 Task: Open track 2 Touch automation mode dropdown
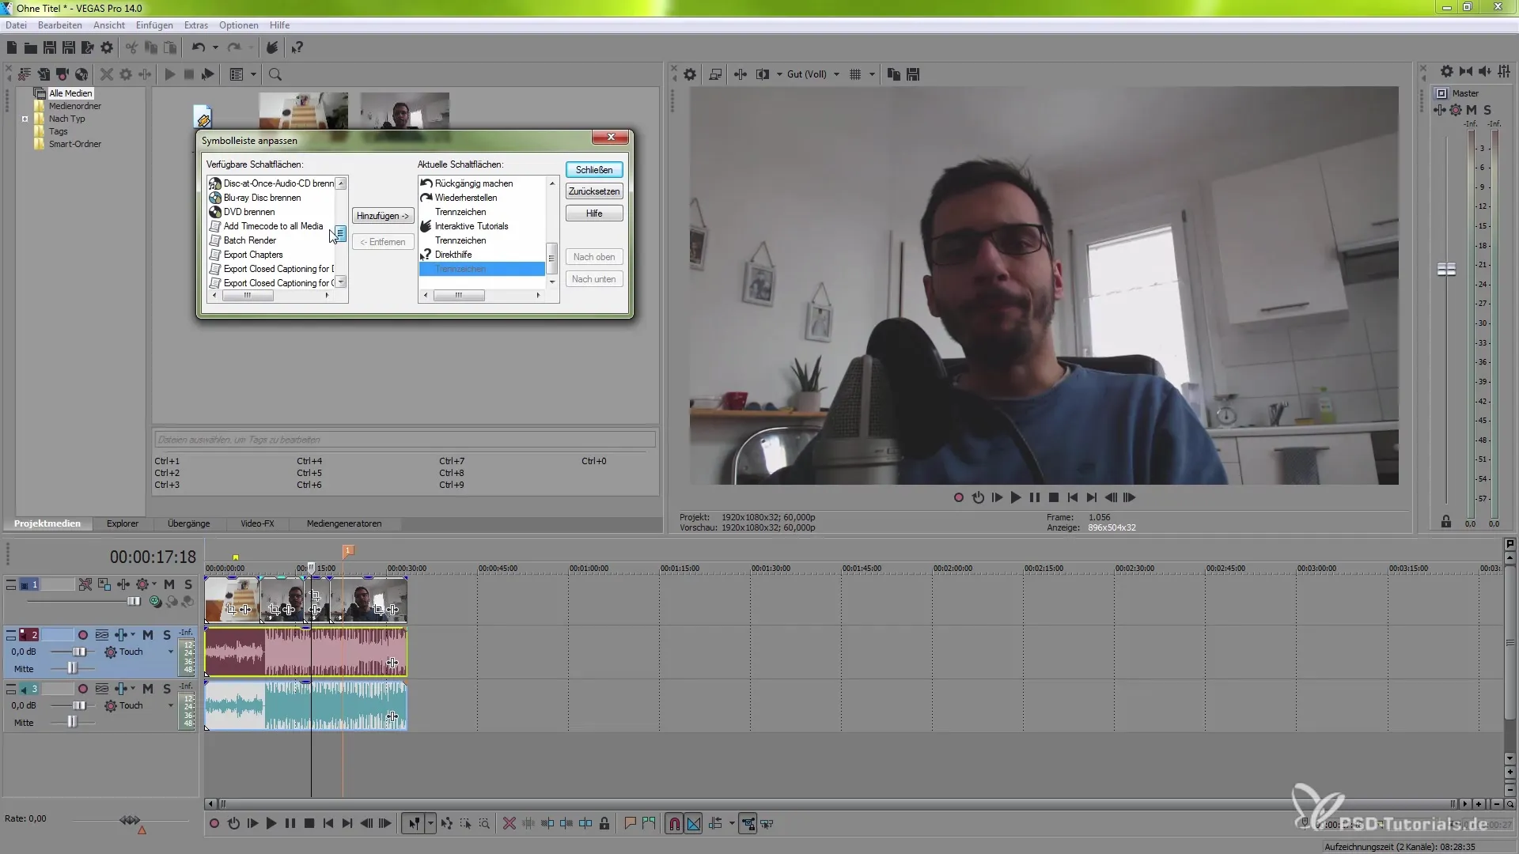coord(170,652)
